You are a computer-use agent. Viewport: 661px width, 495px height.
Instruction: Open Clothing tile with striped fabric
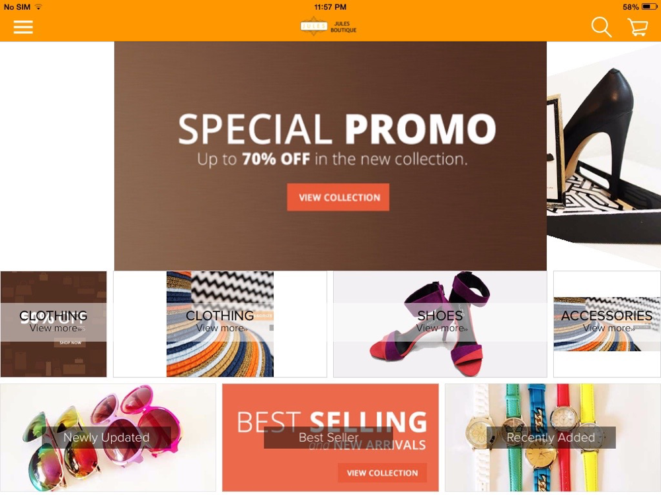click(220, 324)
